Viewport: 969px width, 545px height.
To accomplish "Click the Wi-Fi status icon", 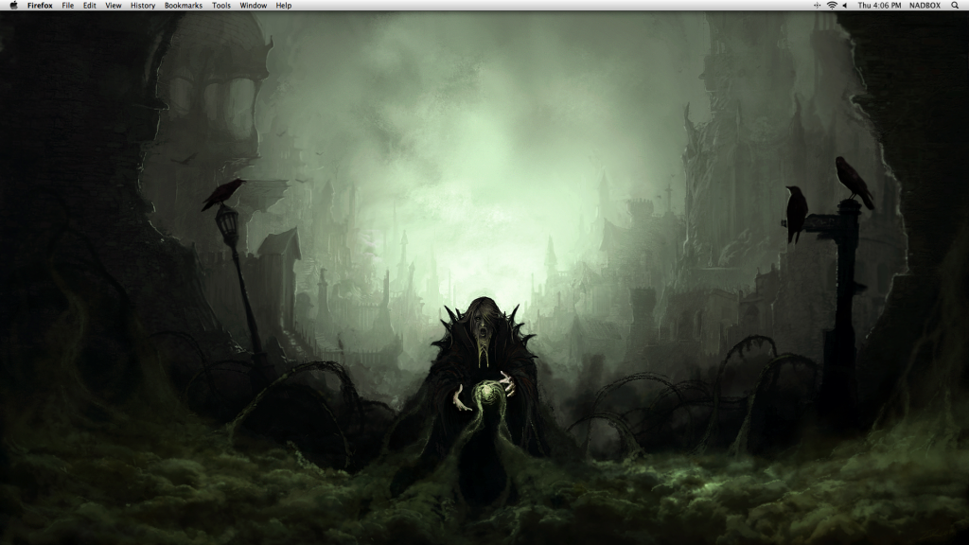I will [x=832, y=6].
